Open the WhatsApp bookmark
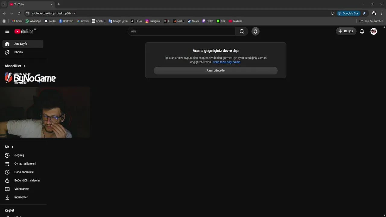 pyautogui.click(x=33, y=21)
